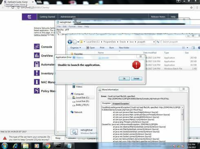Open the Release Notes tab
Viewport: 200px width, 149px height.
pos(158,17)
